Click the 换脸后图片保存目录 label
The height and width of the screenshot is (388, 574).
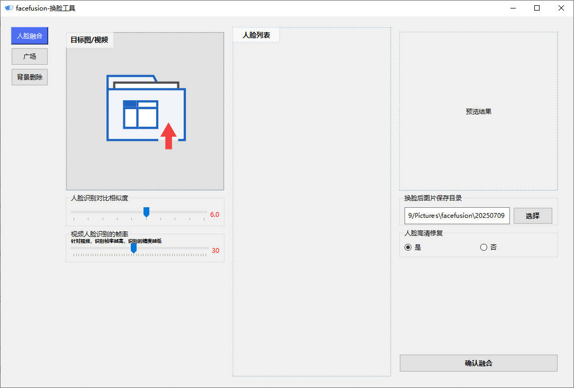[433, 198]
